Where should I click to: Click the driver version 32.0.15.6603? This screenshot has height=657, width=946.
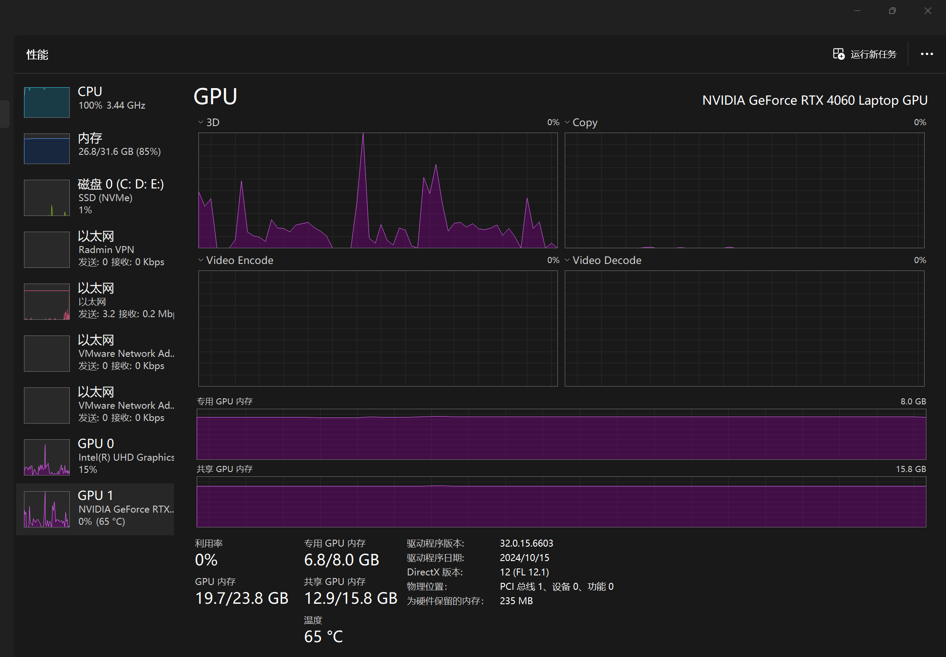(526, 543)
